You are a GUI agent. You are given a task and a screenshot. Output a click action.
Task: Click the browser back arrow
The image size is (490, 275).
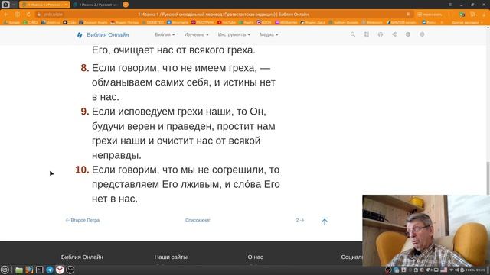pos(6,15)
